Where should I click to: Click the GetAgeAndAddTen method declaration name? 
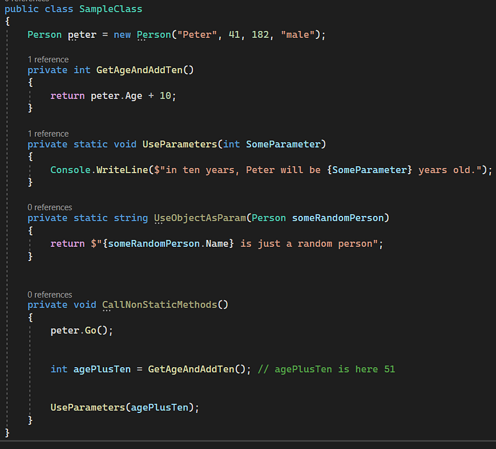[x=139, y=70]
